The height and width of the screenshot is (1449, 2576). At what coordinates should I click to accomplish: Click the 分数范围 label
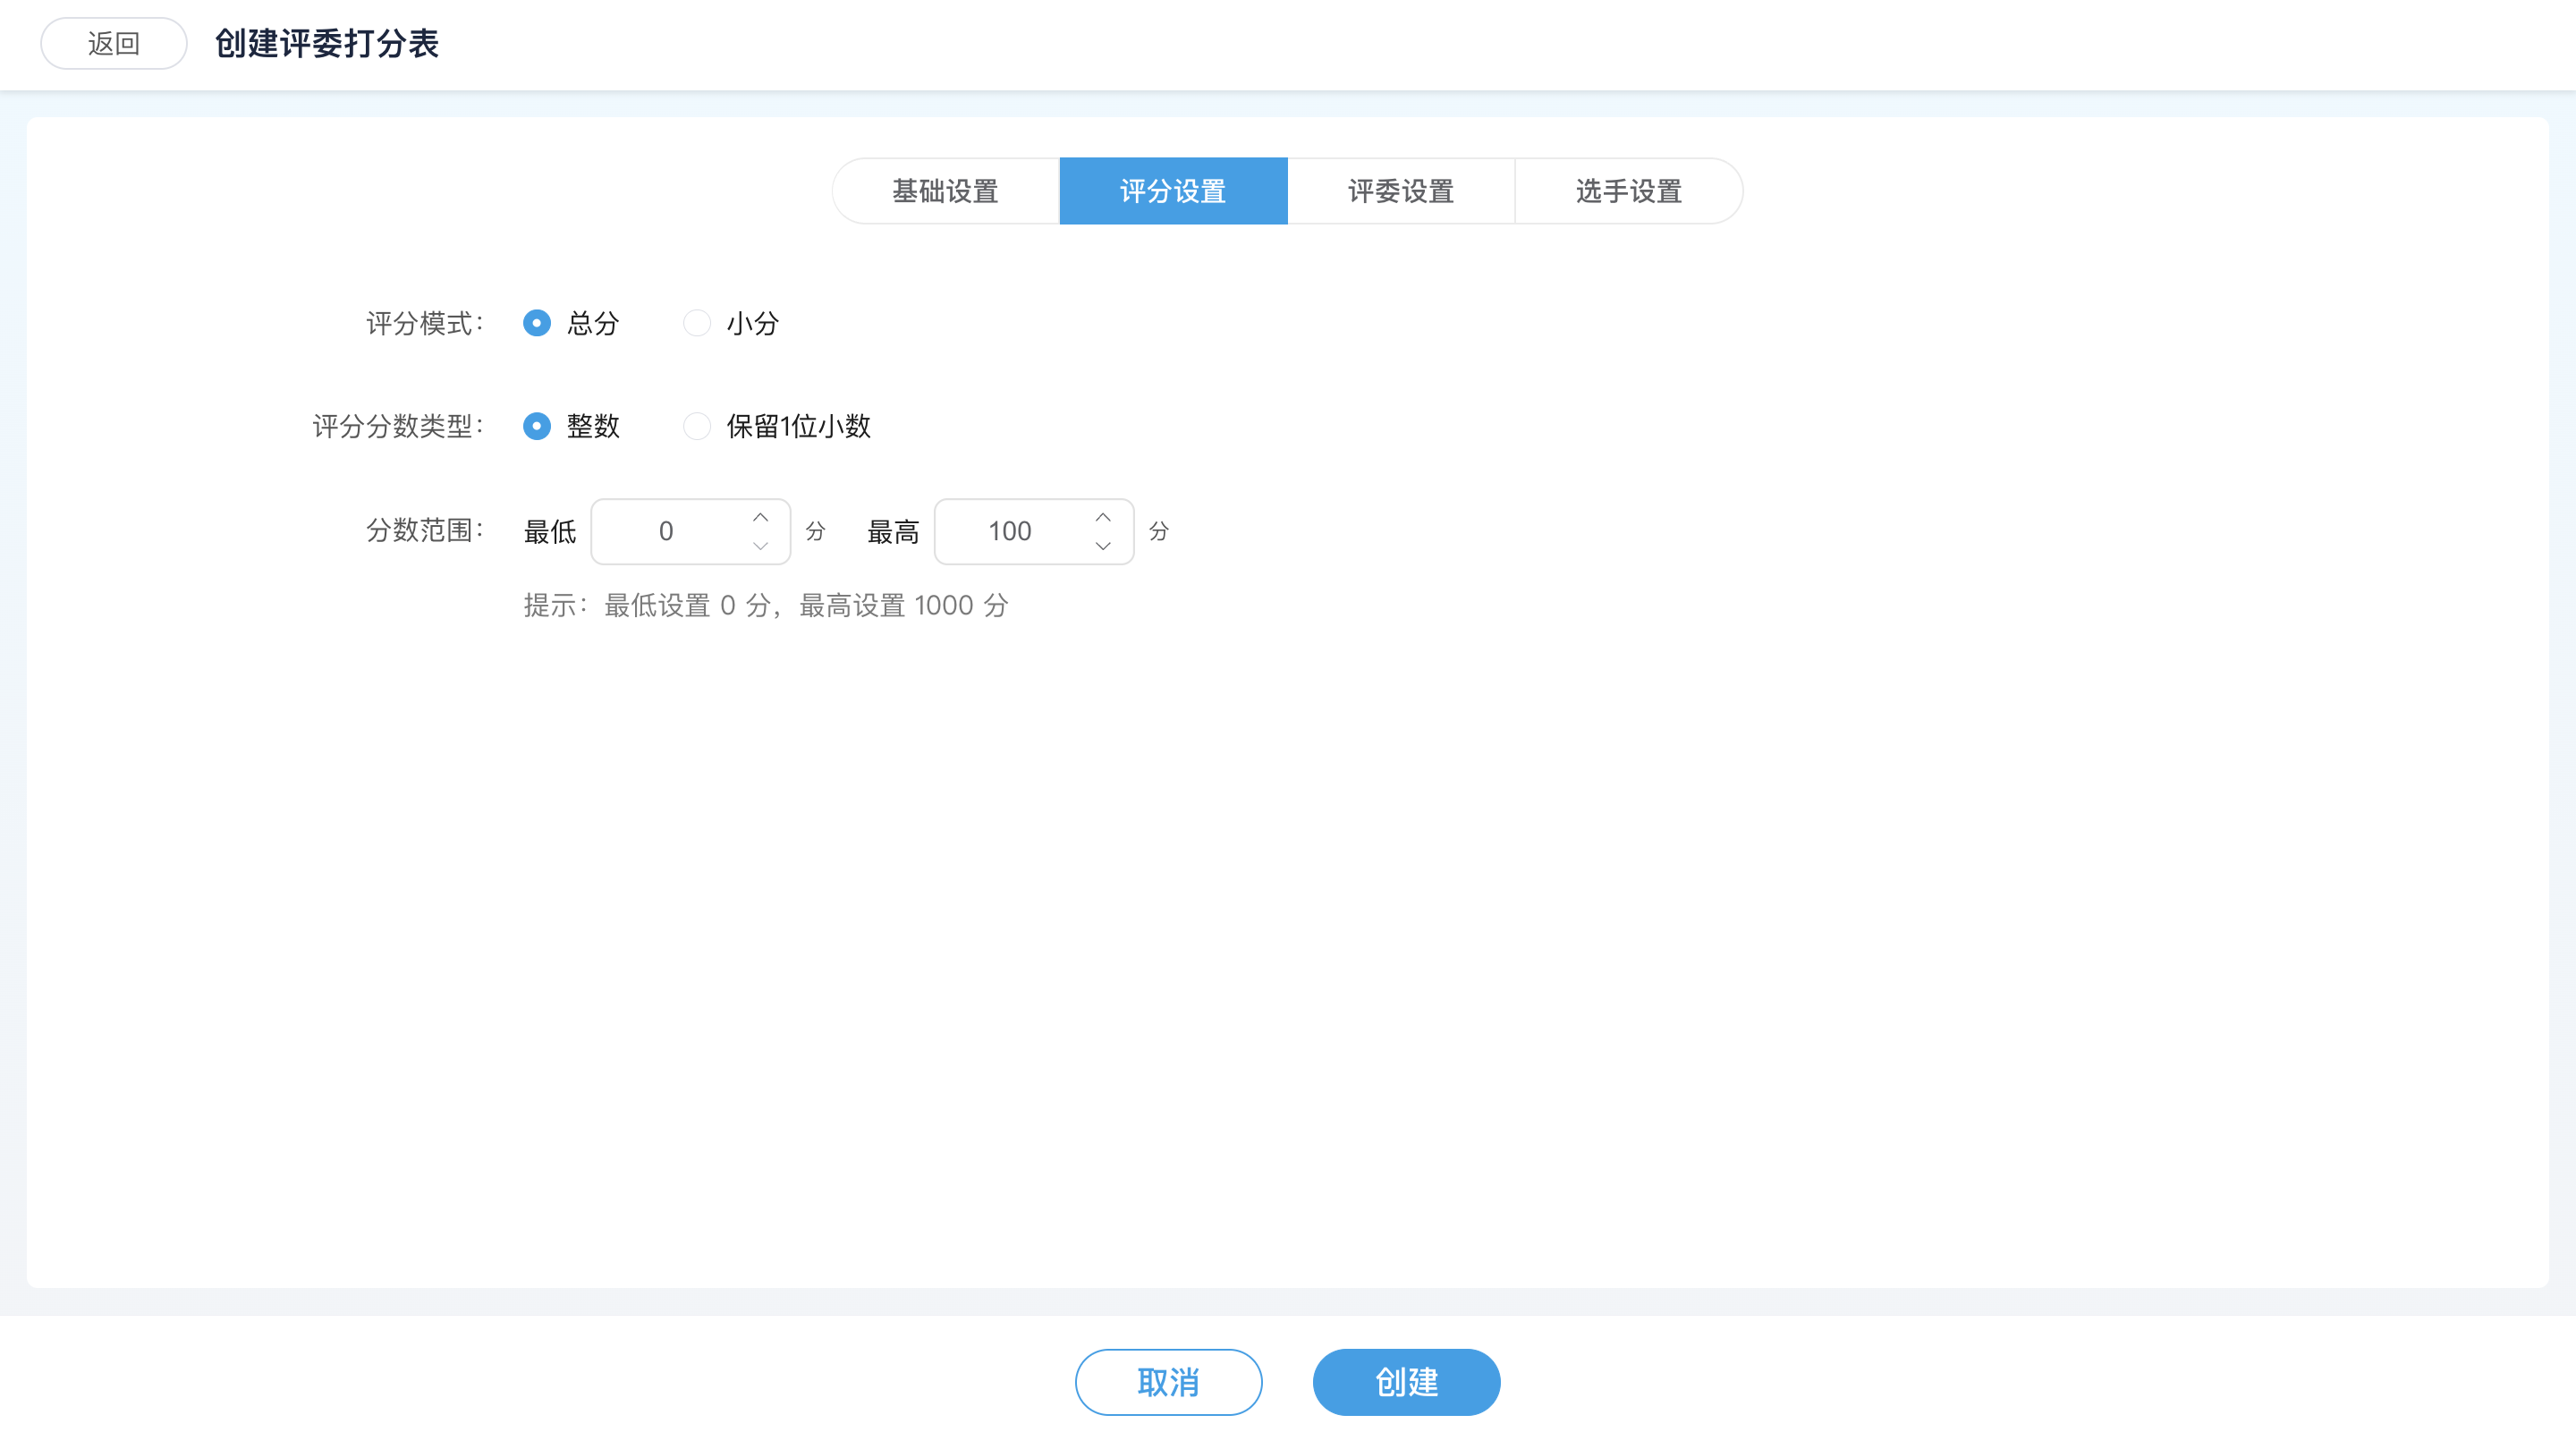[x=425, y=530]
